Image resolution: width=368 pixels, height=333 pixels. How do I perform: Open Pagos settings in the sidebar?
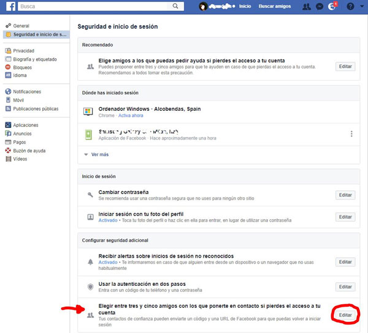[20, 143]
